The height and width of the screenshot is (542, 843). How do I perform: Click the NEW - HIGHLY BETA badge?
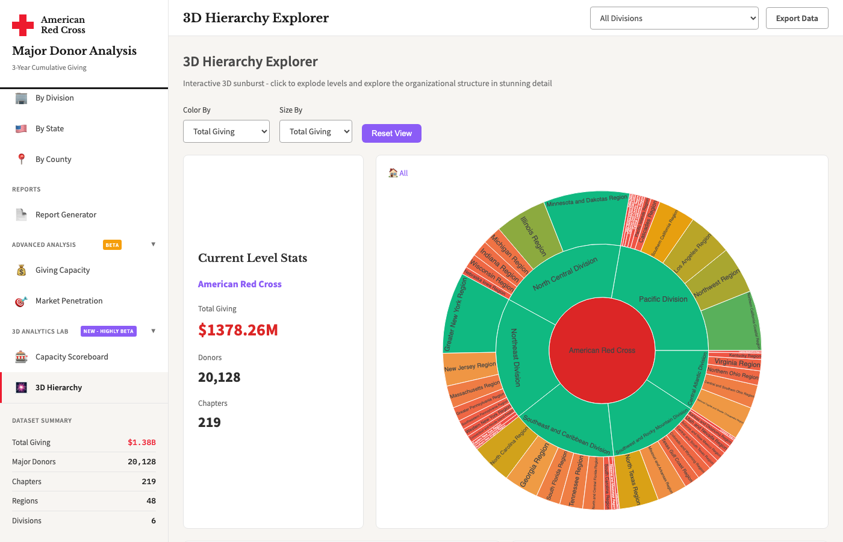(x=108, y=331)
